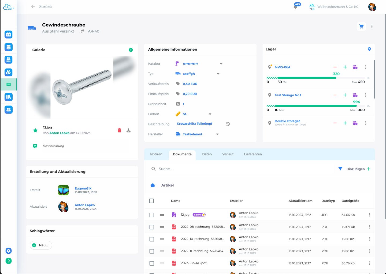Screen dimensions: 386x274
Task: Expand the Einheit dropdown
Action: click(x=210, y=114)
